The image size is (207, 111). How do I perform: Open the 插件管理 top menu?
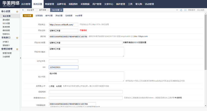(x=121, y=4)
